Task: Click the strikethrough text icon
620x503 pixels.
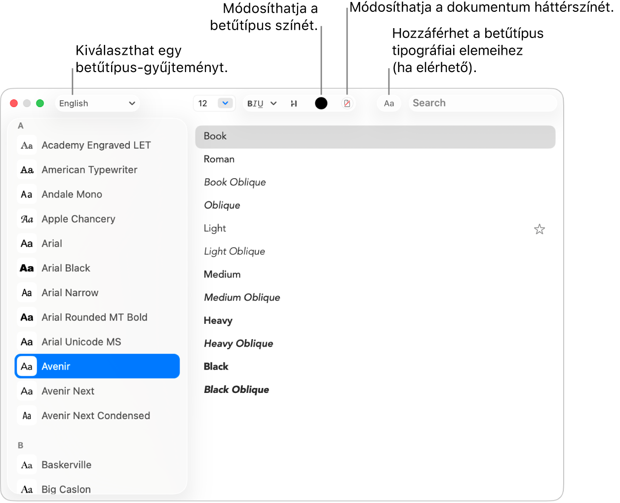Action: point(294,103)
